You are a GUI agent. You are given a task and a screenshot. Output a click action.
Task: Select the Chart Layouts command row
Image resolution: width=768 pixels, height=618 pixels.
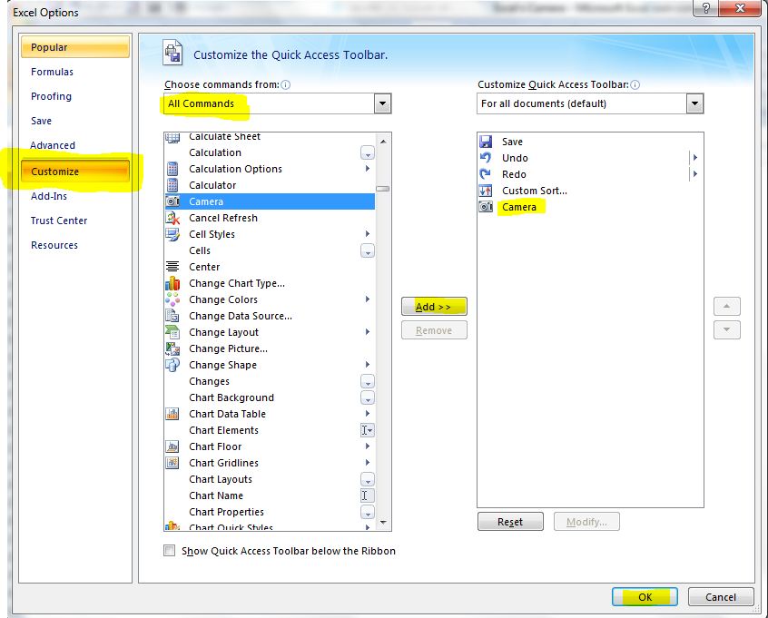coord(270,479)
